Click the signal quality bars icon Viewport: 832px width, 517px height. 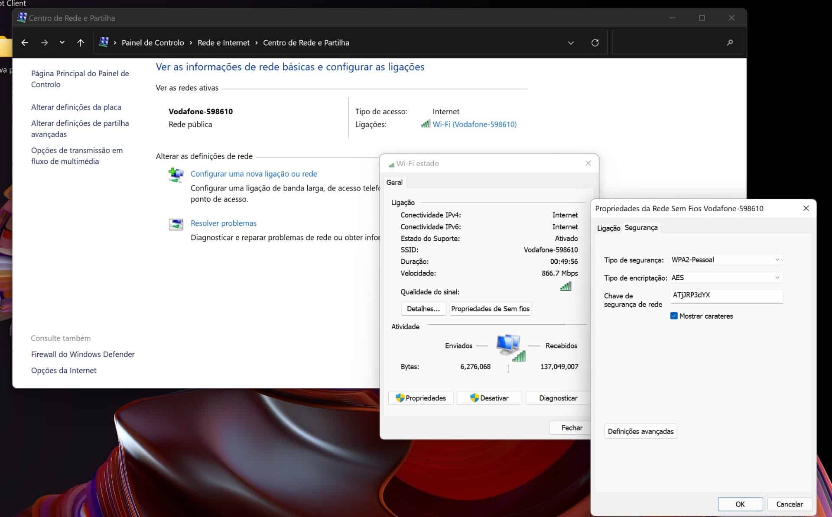pos(566,286)
